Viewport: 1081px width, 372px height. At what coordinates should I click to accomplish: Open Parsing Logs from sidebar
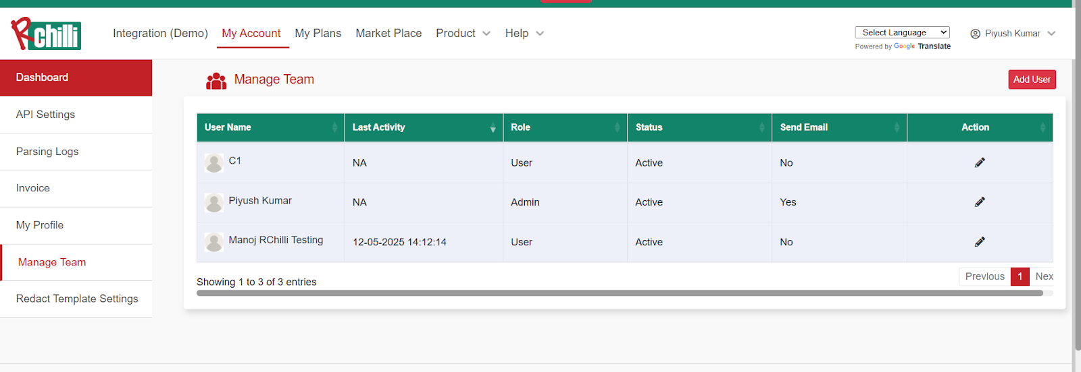coord(47,152)
